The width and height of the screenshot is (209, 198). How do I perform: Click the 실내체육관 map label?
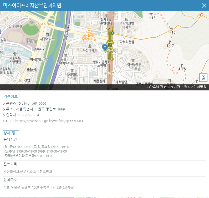[16, 26]
